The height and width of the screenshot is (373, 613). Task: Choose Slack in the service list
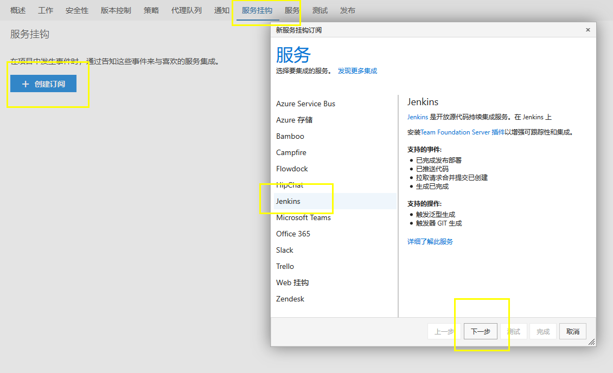click(335, 250)
